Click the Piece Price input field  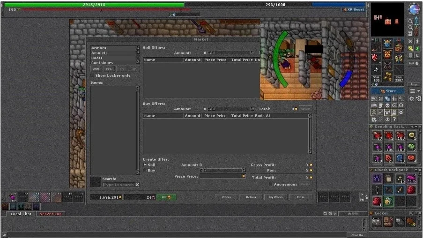pos(223,176)
